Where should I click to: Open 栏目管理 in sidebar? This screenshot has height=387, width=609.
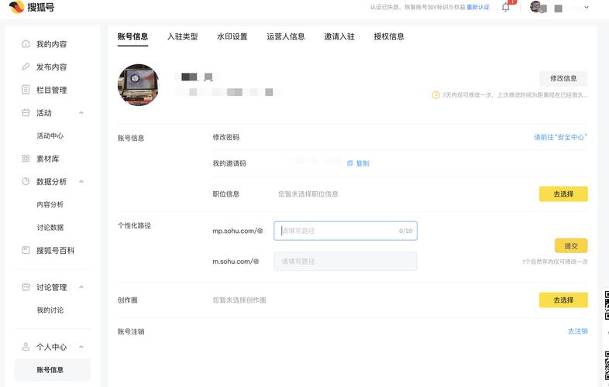(52, 90)
